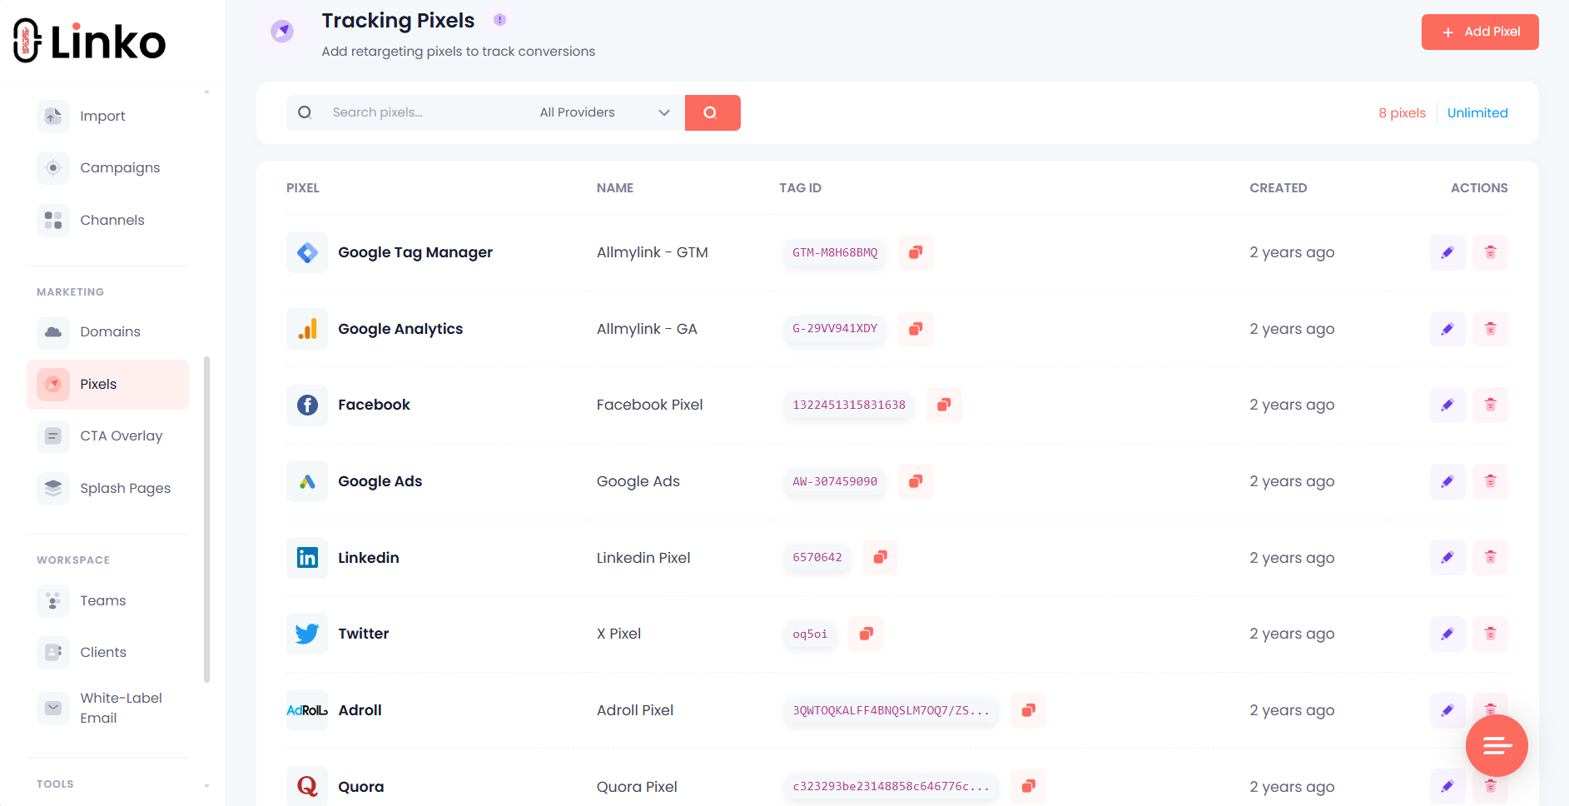Click the 6570642 tag ID
Screen dimensions: 1569x806
point(817,557)
